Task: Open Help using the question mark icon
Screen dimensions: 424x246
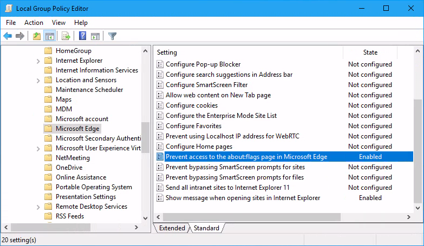Action: pos(82,36)
